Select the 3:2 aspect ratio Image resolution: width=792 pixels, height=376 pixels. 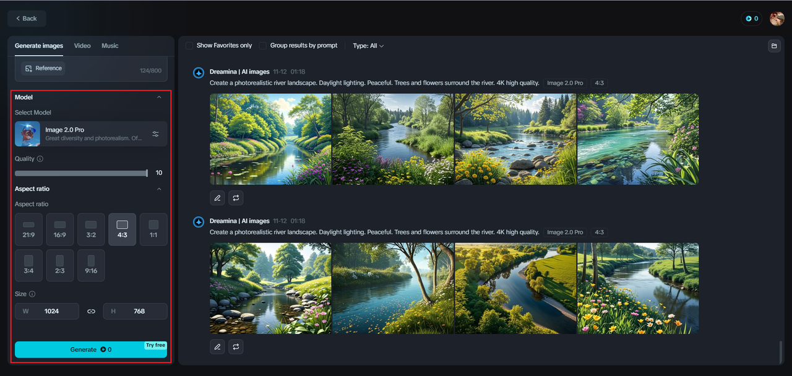91,229
